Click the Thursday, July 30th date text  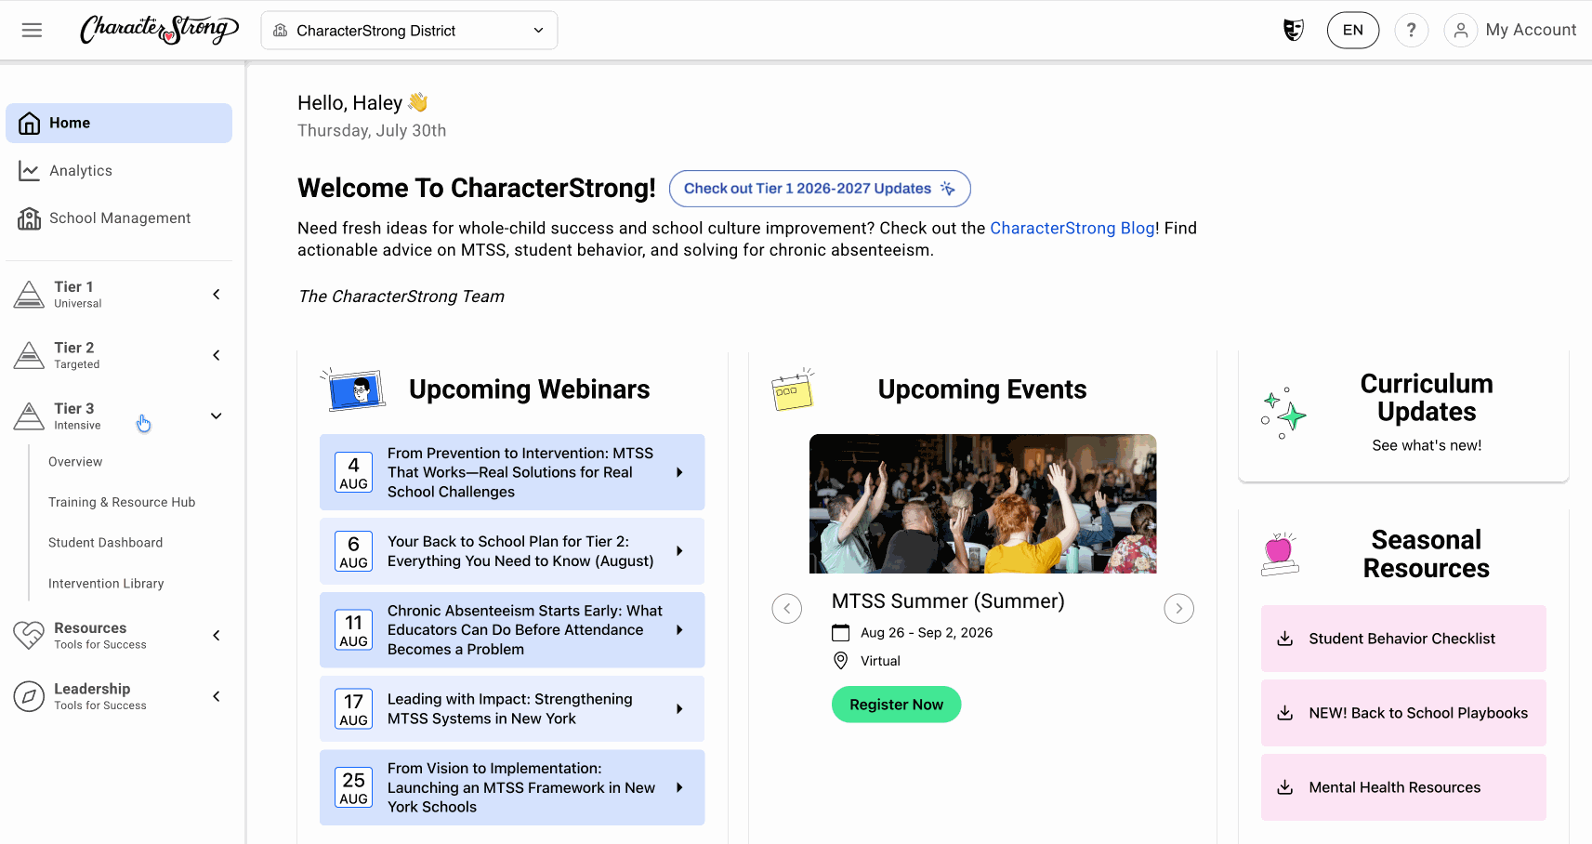tap(372, 131)
